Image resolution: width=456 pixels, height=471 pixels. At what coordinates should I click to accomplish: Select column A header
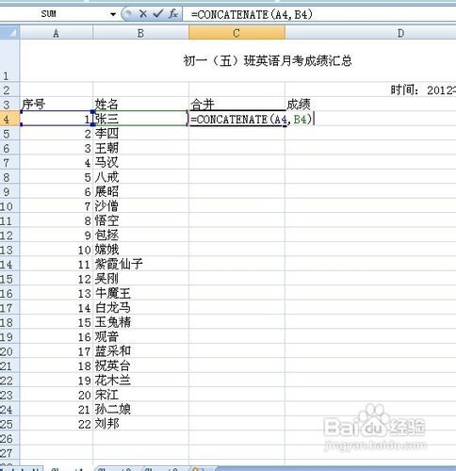57,33
